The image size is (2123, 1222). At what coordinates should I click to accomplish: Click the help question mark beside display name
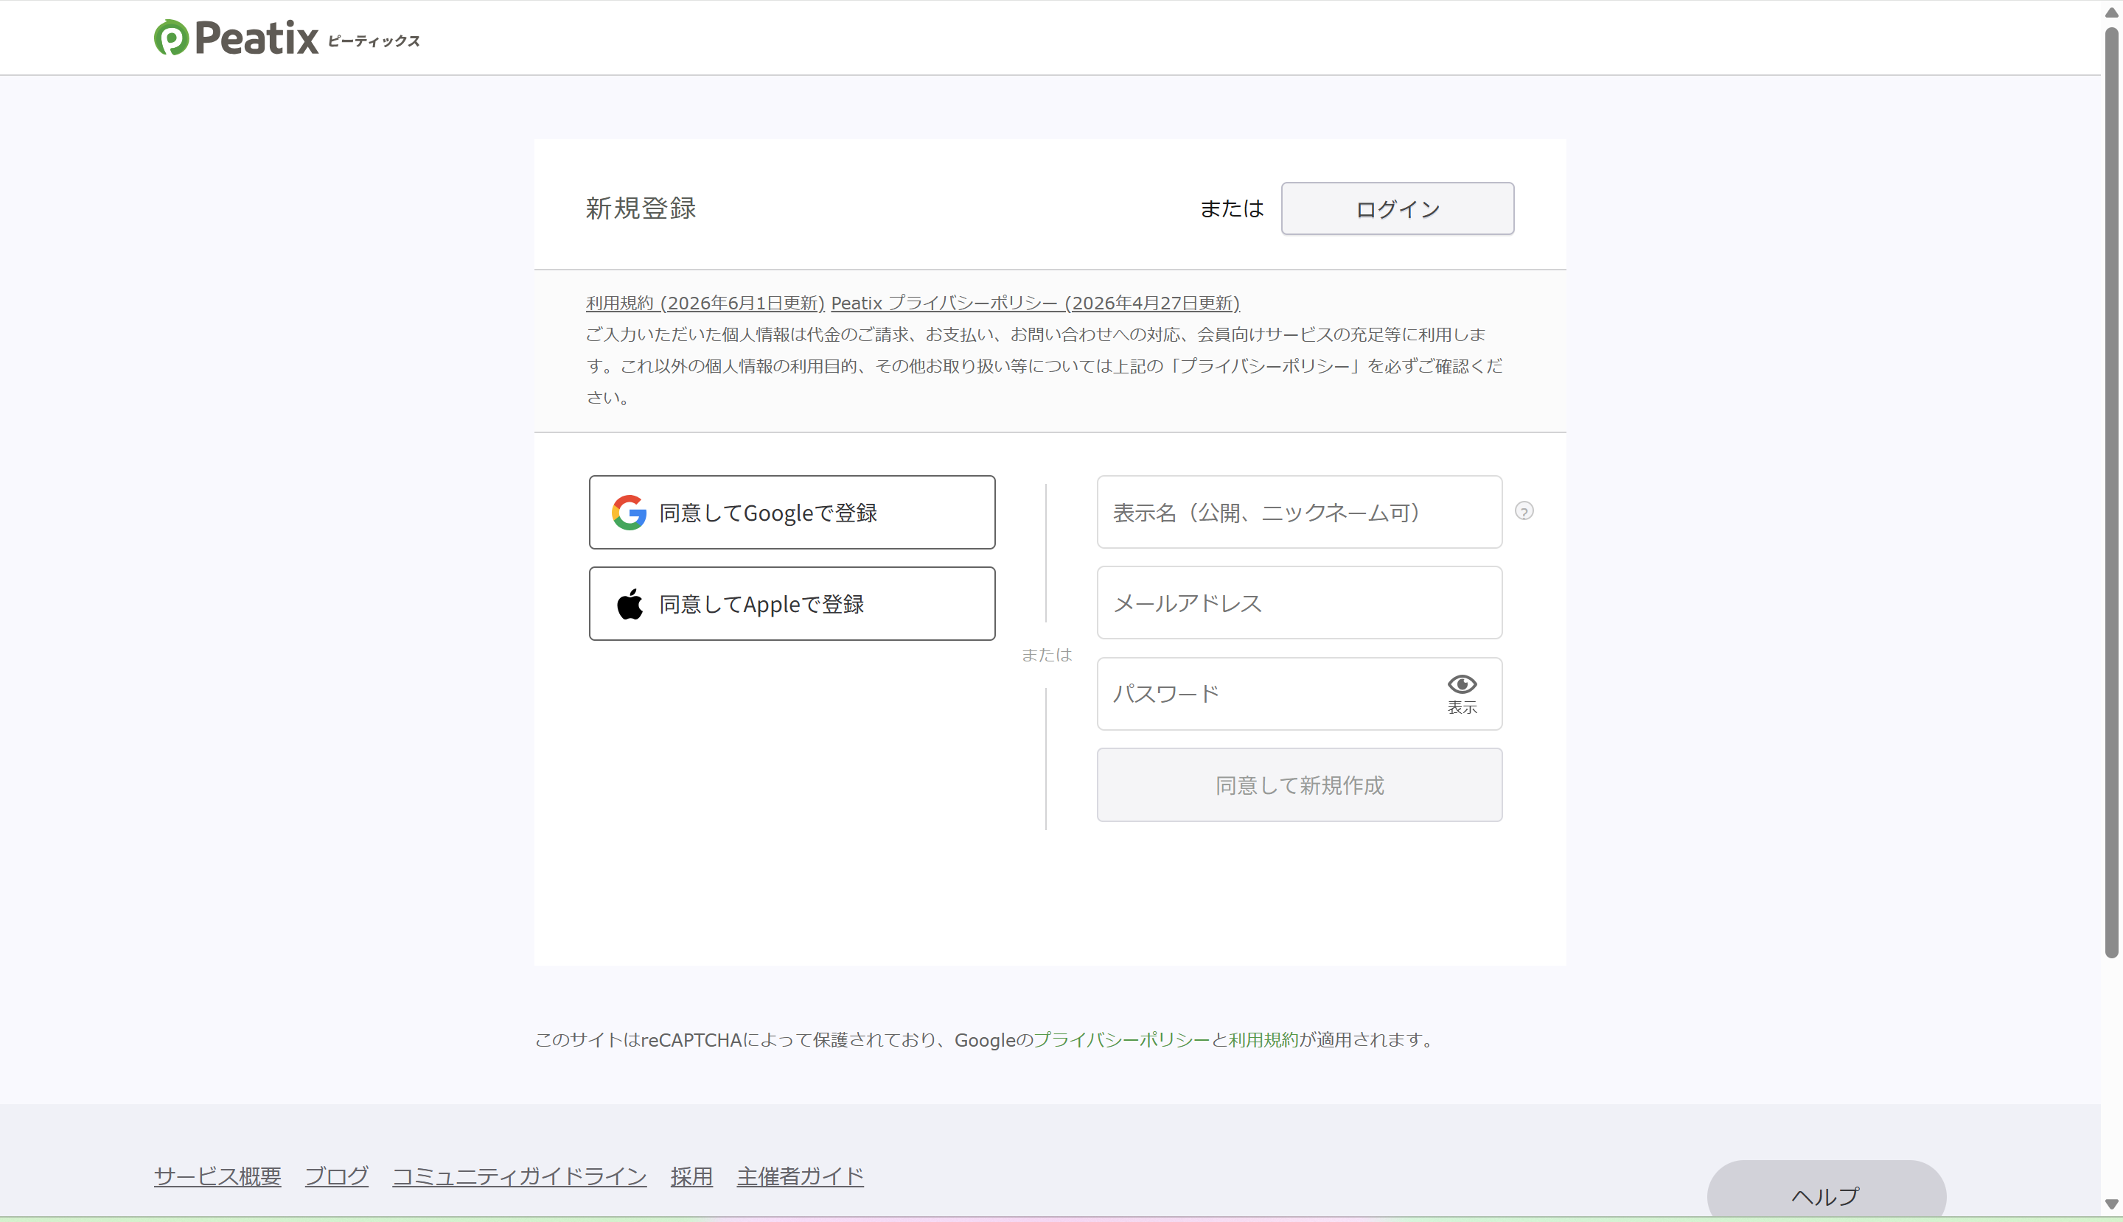coord(1524,511)
